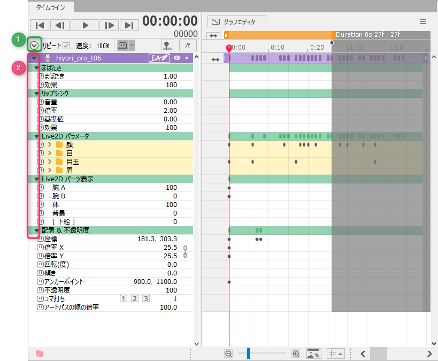Edit the 座標 value 181.3
Screen dimensions: 438x361
pos(146,239)
